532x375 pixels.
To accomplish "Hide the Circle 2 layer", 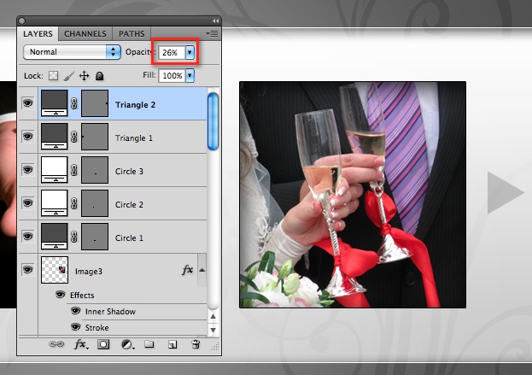I will pyautogui.click(x=28, y=203).
